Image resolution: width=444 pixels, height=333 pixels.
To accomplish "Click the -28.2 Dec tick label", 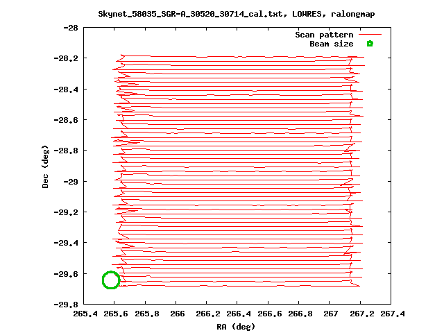I will click(66, 58).
